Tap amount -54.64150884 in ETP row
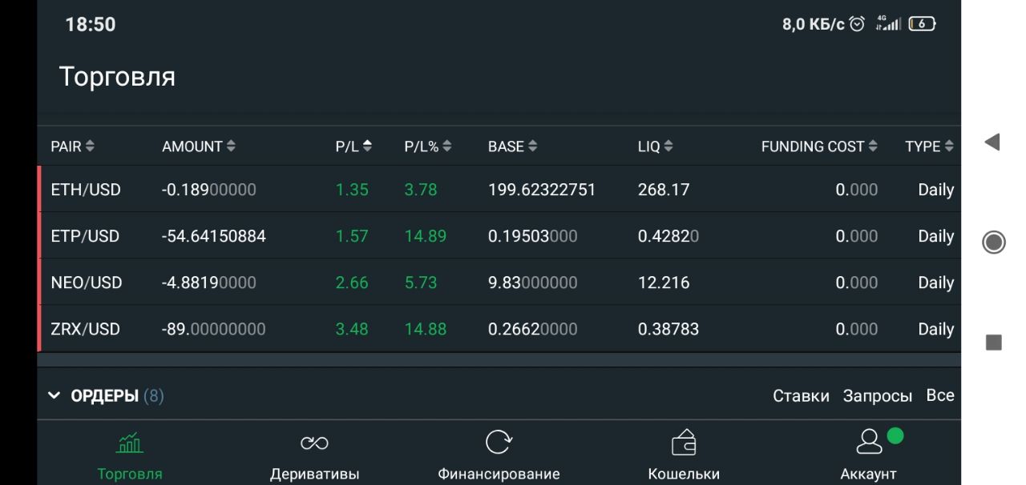This screenshot has height=485, width=1026. [x=213, y=236]
